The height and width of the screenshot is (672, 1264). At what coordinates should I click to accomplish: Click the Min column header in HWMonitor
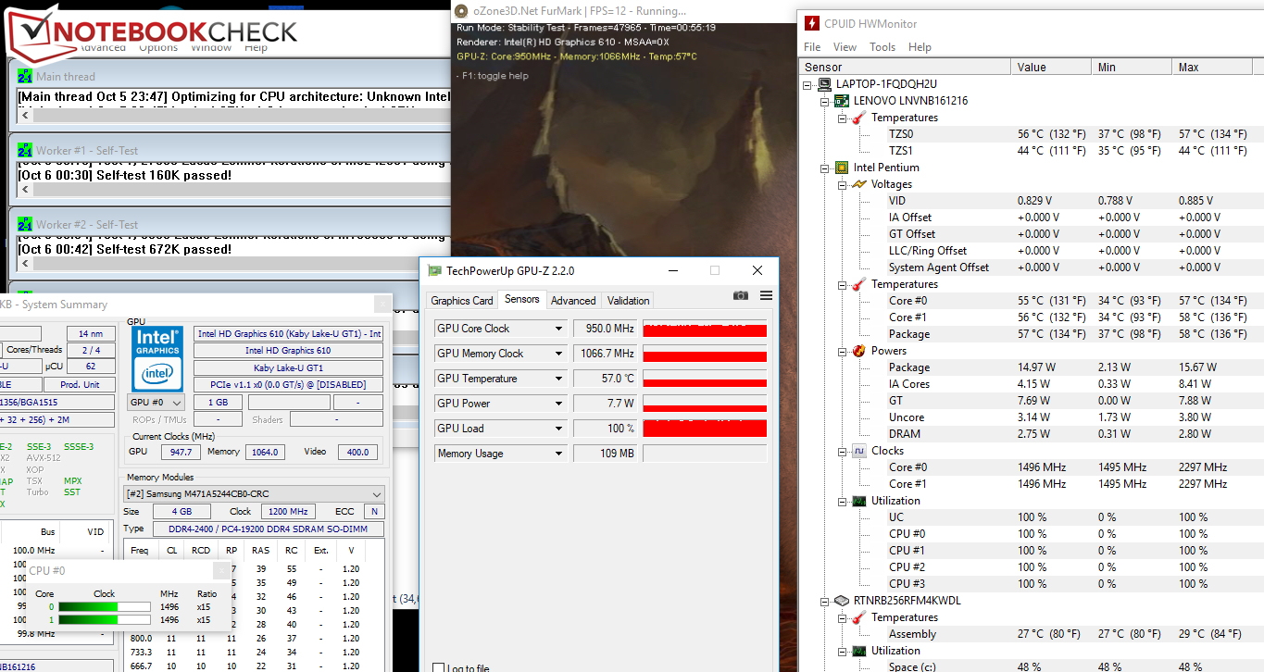point(1133,67)
